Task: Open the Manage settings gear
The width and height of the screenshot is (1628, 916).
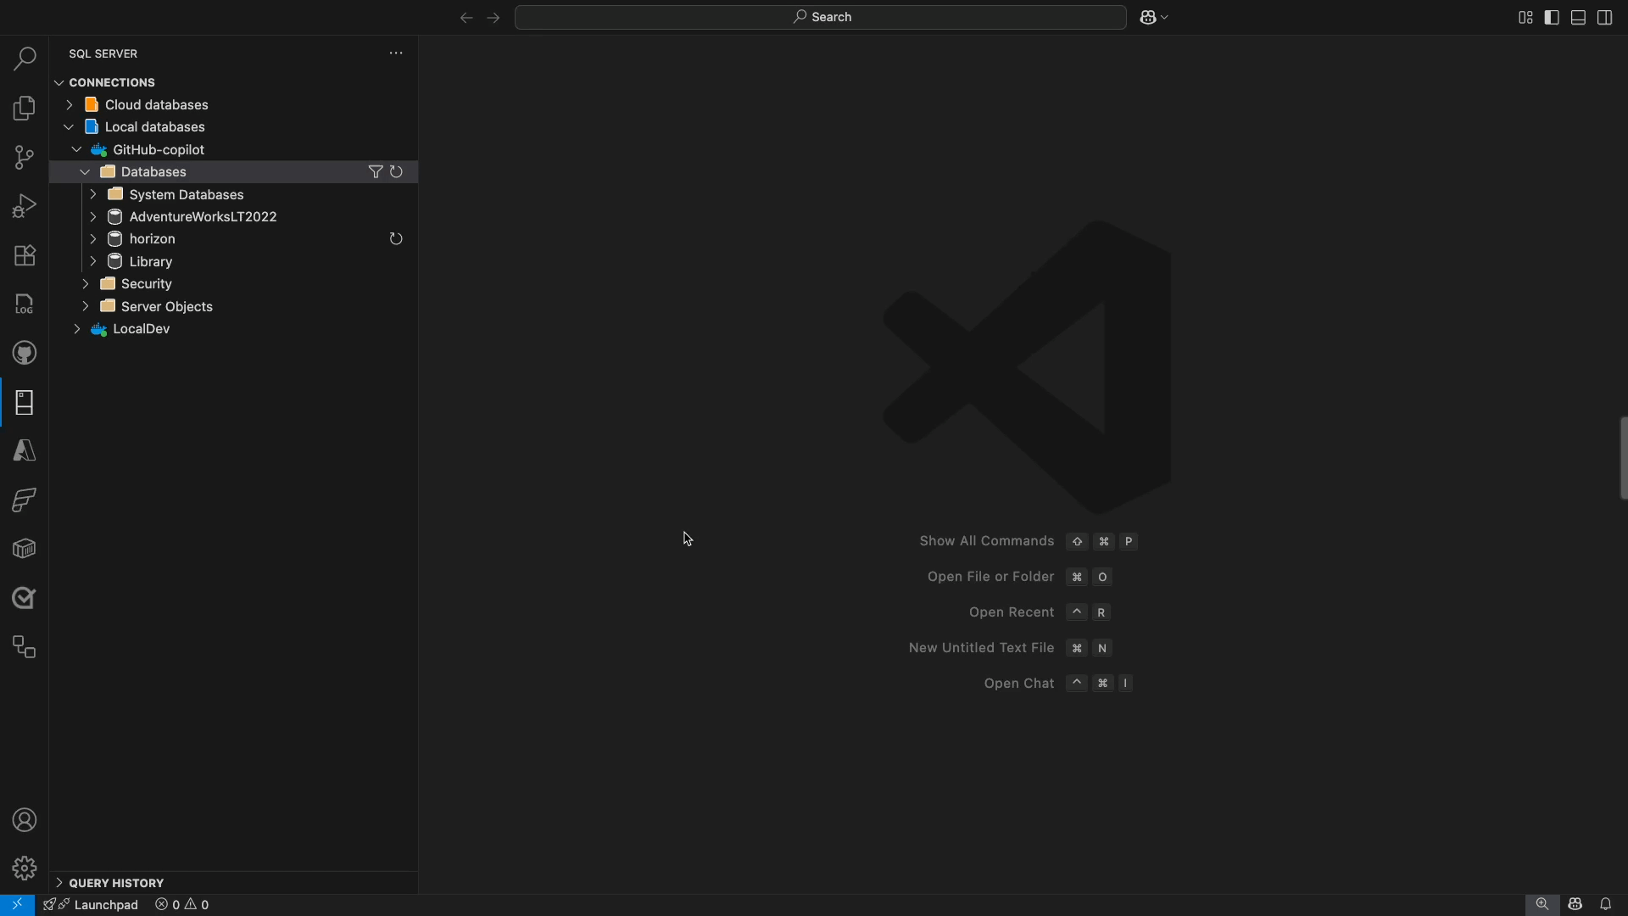Action: tap(25, 869)
